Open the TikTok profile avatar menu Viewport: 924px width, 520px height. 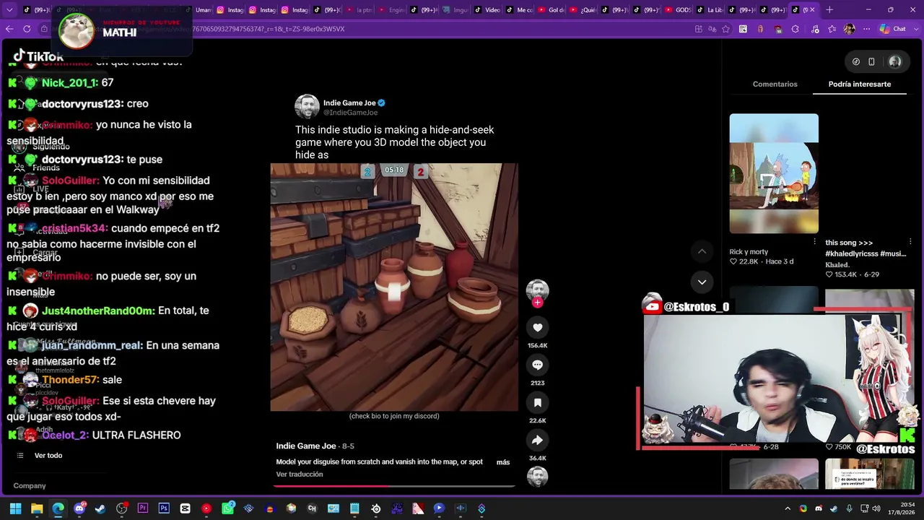tap(895, 62)
